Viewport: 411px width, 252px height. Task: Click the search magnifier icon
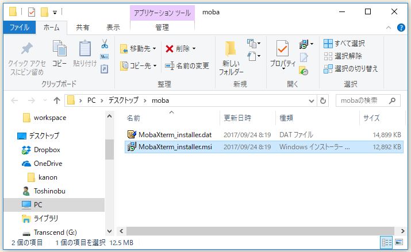tap(392, 100)
